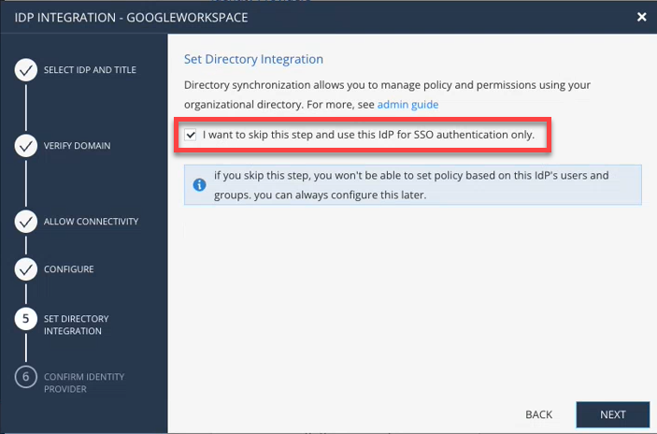Click the Allow Connectivity step checkmark icon
This screenshot has width=657, height=434.
[x=27, y=222]
